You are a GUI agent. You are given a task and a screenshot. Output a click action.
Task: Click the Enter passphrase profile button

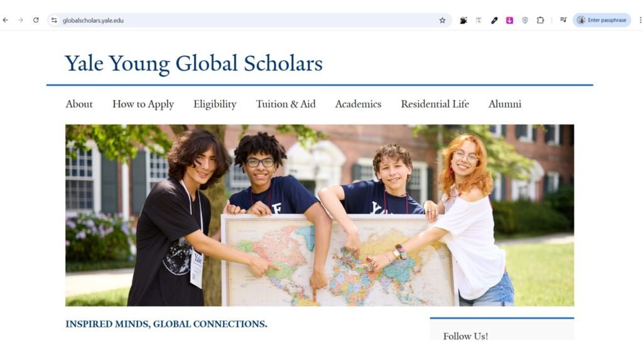[602, 20]
